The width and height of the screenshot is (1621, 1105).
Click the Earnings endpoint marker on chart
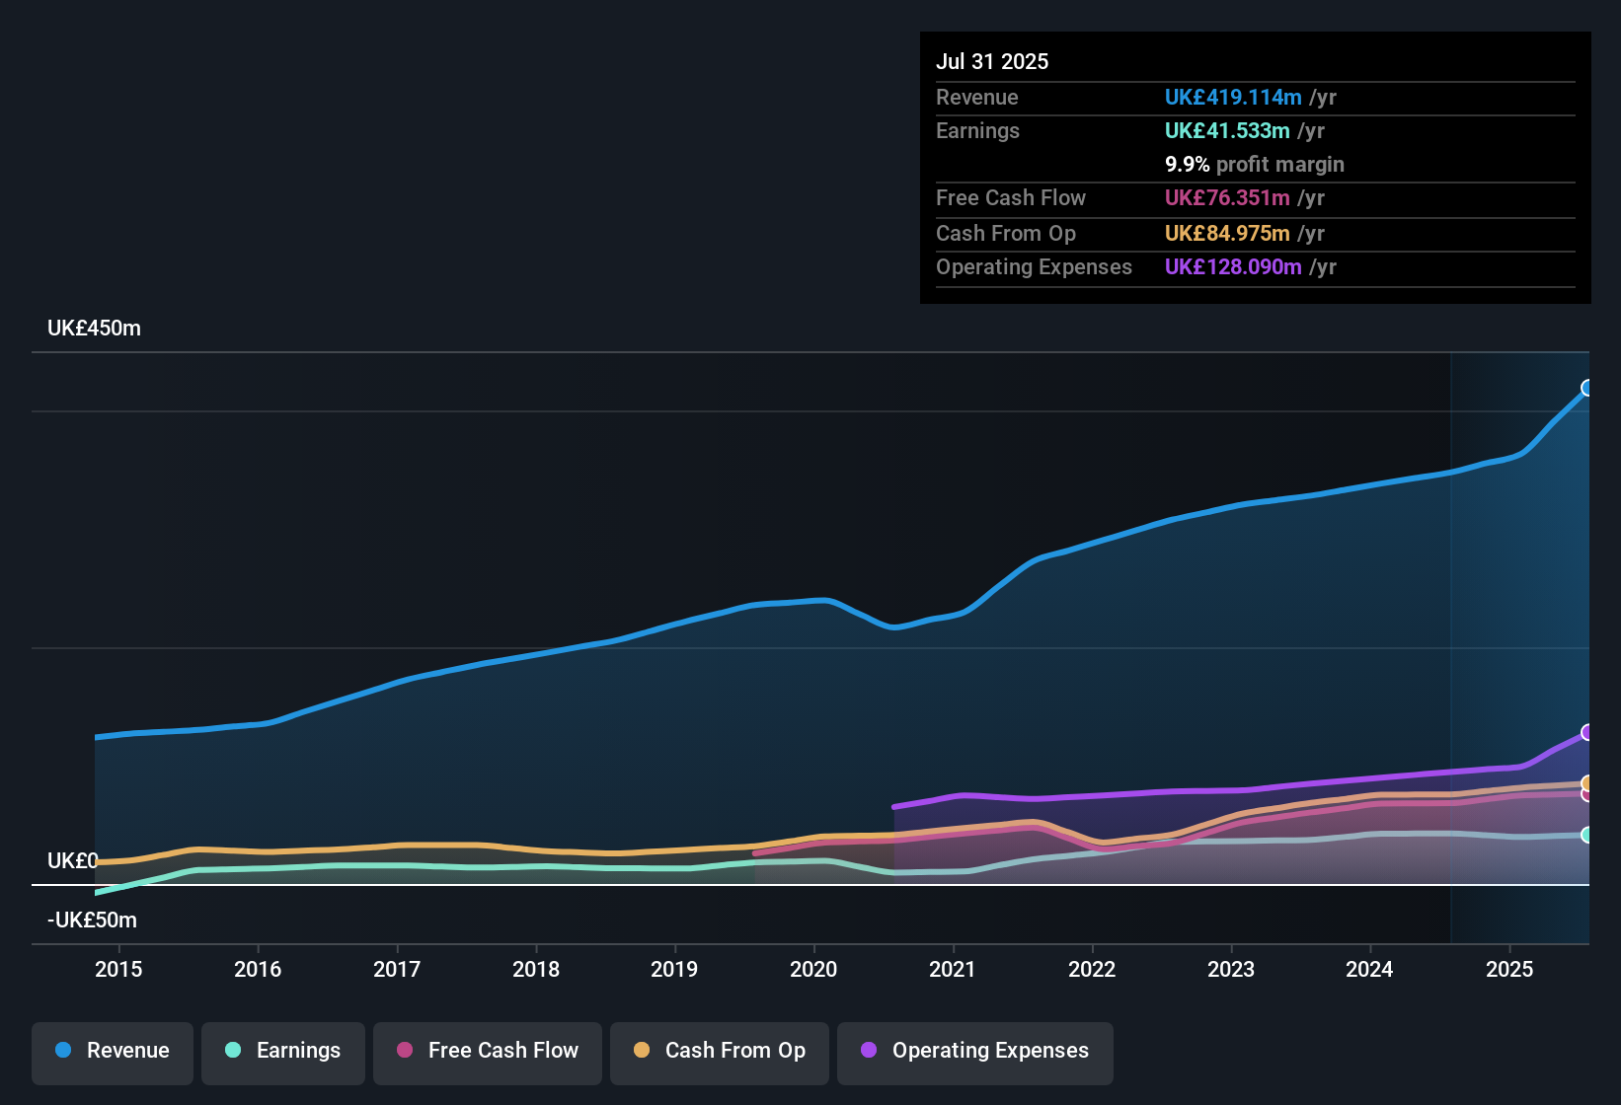pos(1587,834)
